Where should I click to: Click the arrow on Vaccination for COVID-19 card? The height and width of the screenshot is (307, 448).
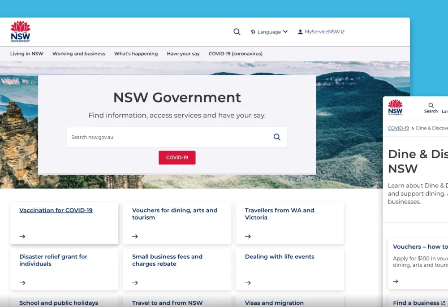[x=22, y=237]
